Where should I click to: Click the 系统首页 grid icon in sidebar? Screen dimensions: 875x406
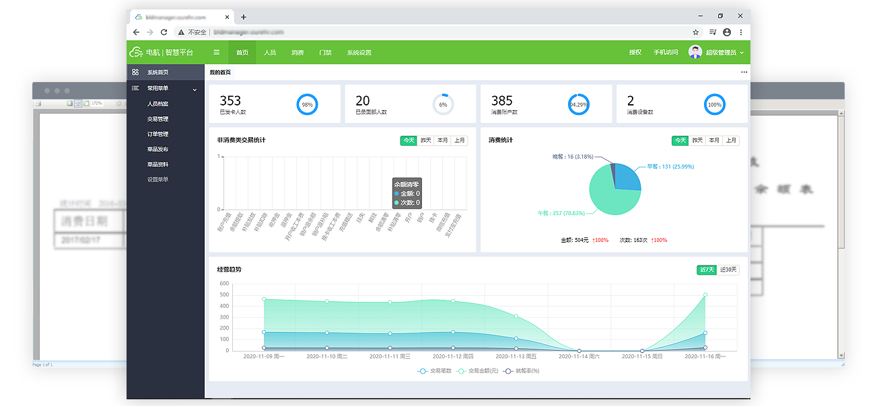[135, 72]
